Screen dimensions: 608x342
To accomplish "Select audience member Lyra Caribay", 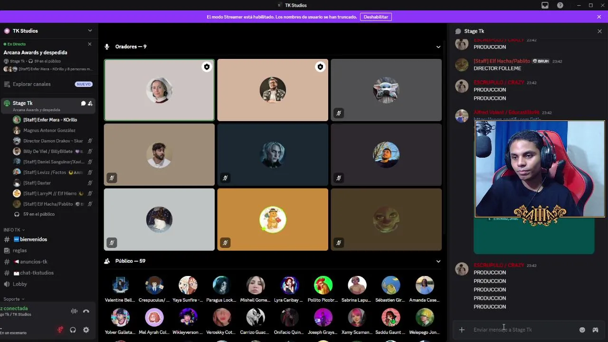I will 289,289.
